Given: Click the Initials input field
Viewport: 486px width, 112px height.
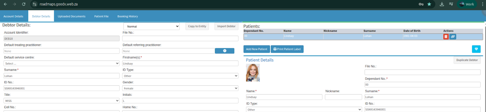Looking at the screenshot, I should [180, 101].
